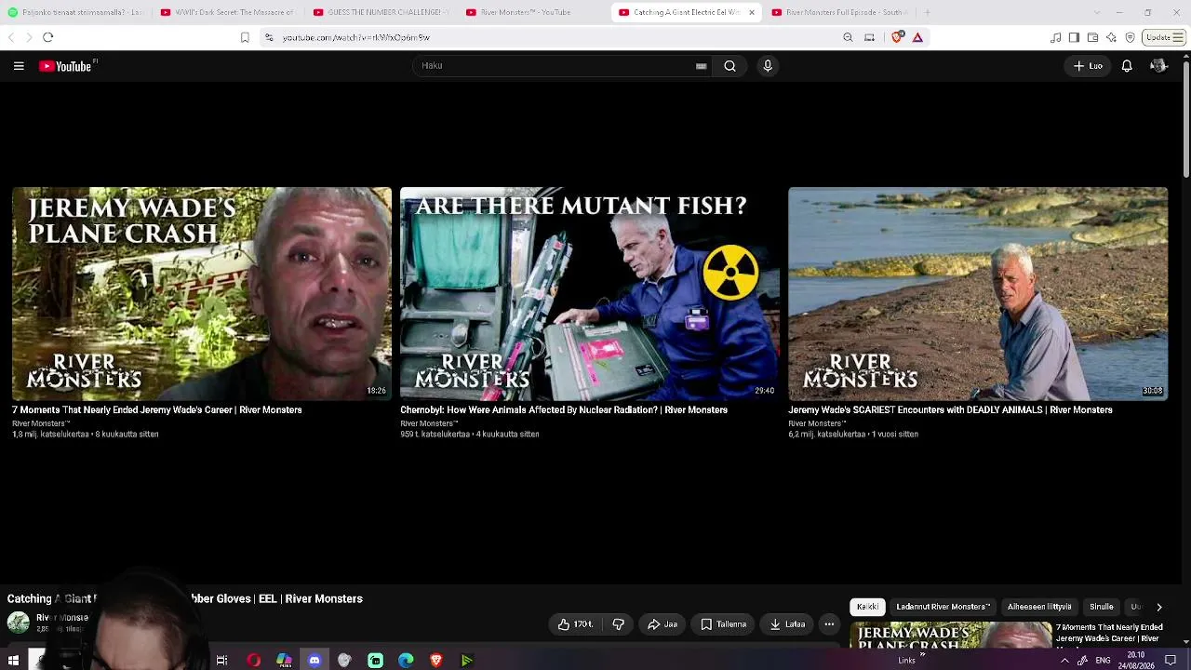The width and height of the screenshot is (1191, 670).
Task: Open Windows Start menu
Action: point(13,661)
